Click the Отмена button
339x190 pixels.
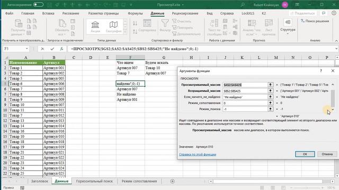327,154
